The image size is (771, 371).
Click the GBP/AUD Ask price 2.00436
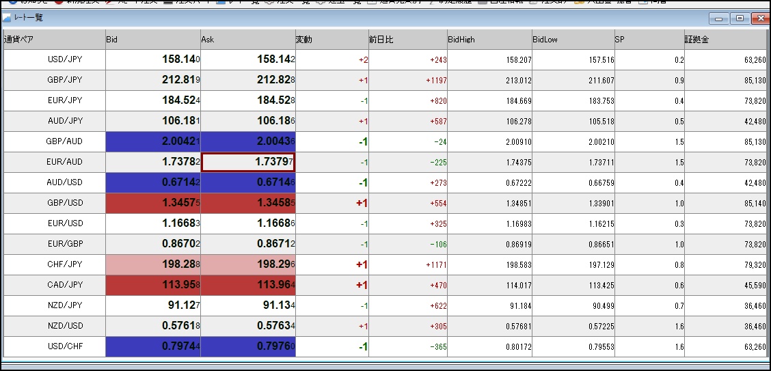248,142
